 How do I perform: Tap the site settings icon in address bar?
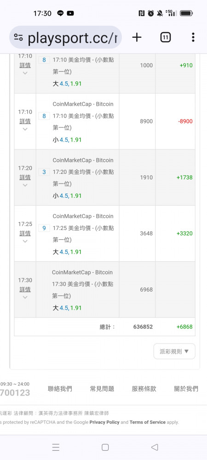[x=18, y=37]
